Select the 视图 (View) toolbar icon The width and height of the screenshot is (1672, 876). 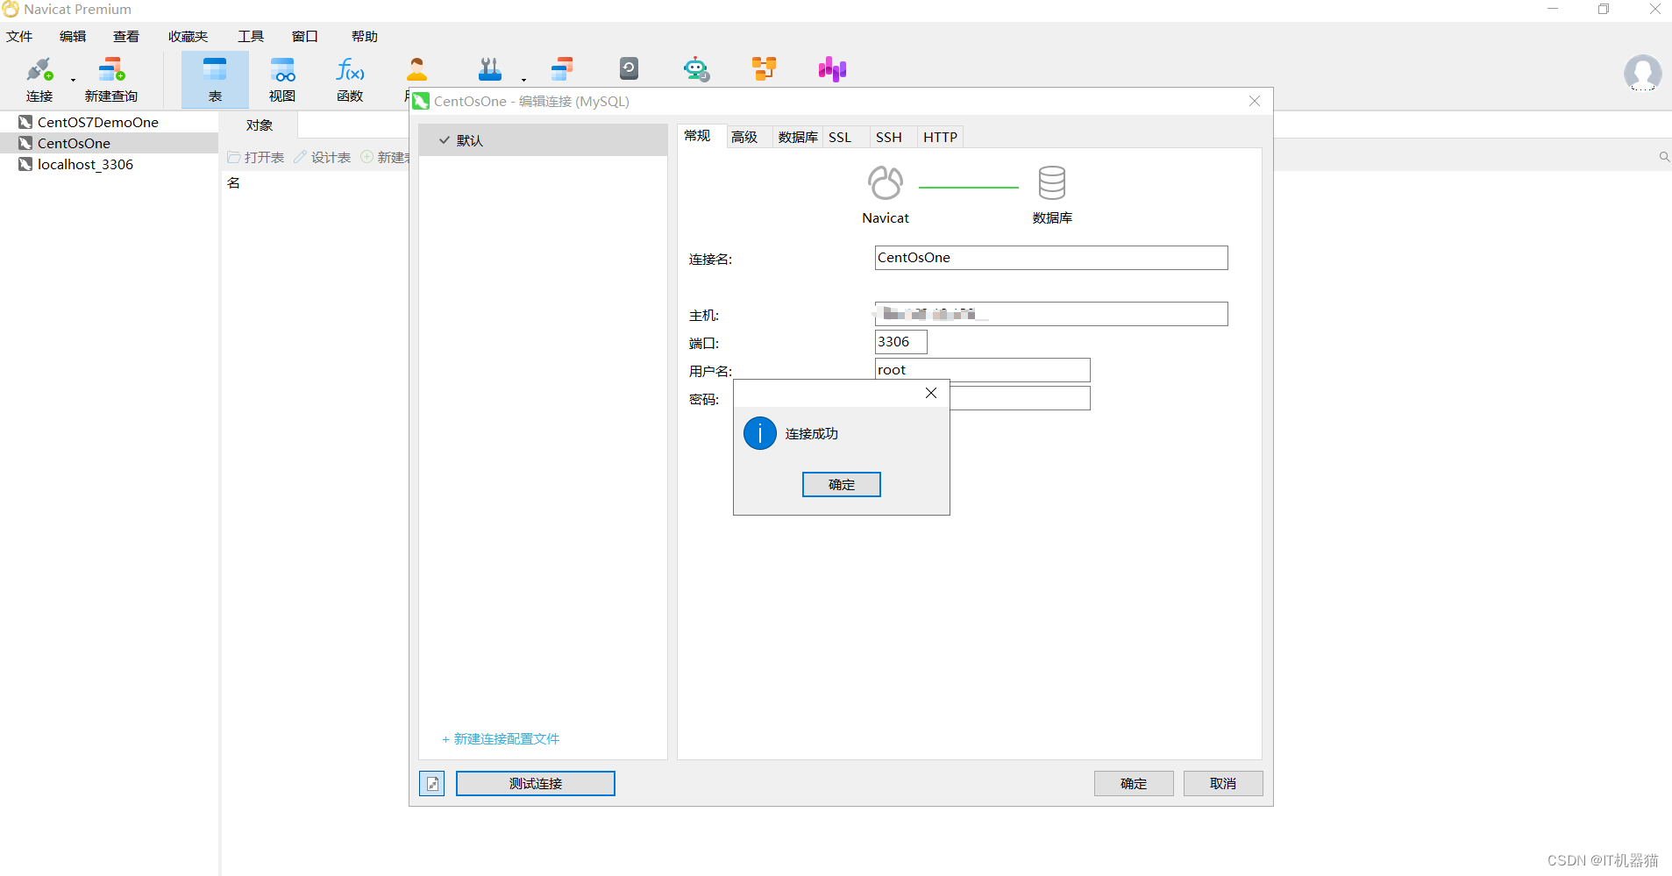282,79
